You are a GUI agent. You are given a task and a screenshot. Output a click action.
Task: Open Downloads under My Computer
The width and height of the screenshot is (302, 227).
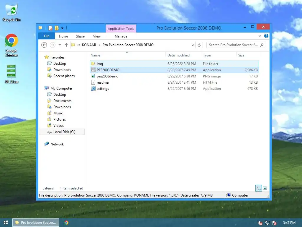point(62,107)
